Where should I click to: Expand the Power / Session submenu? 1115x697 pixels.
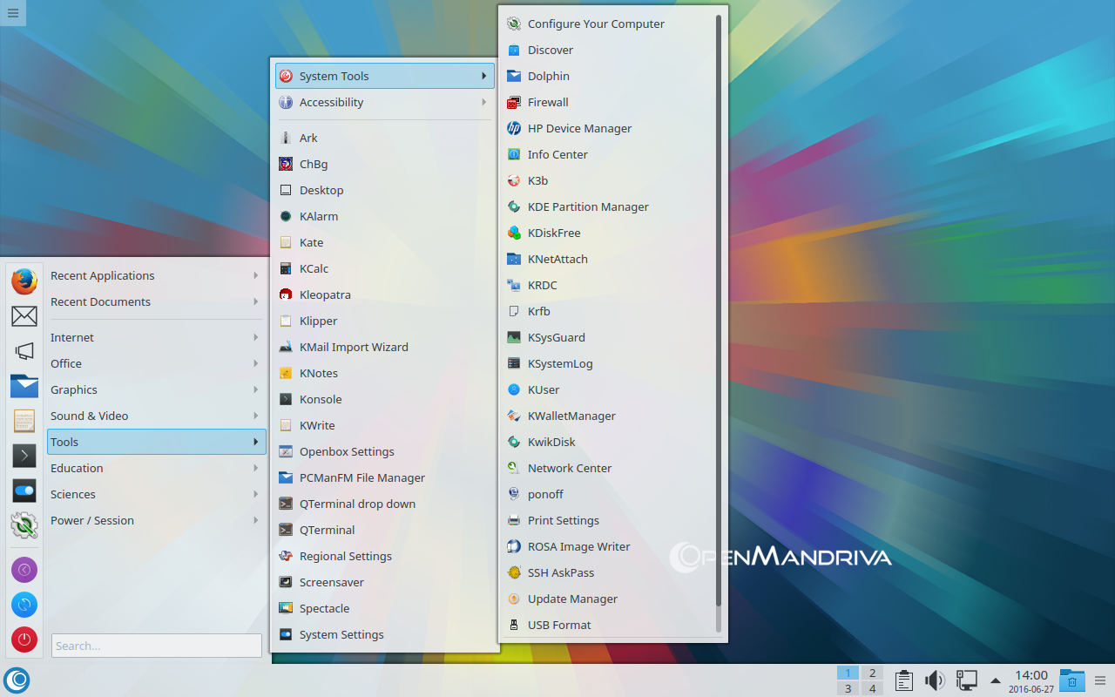pyautogui.click(x=155, y=520)
